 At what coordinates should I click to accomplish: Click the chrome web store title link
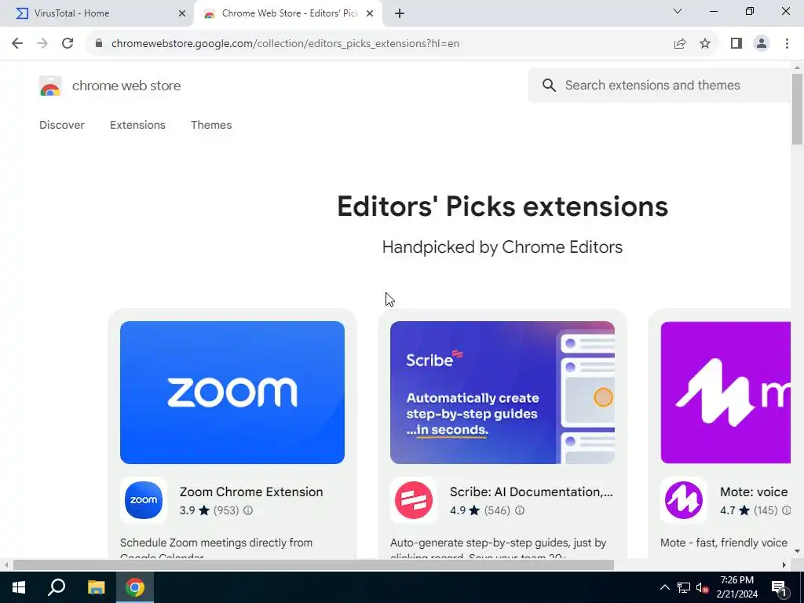point(126,86)
